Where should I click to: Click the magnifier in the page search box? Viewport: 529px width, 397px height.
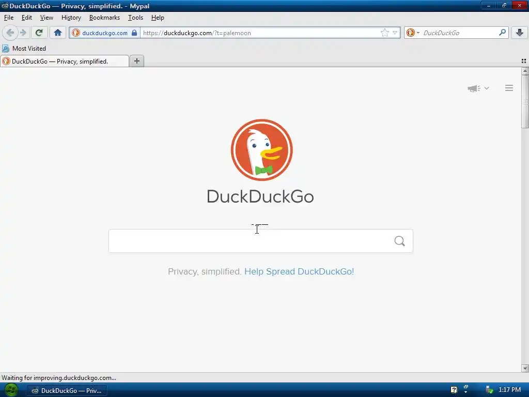[399, 241]
